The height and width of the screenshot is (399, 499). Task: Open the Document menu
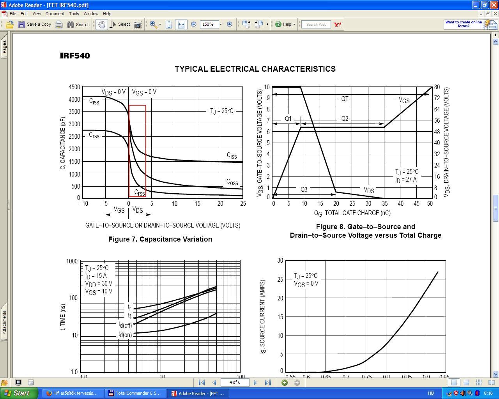[x=55, y=14]
